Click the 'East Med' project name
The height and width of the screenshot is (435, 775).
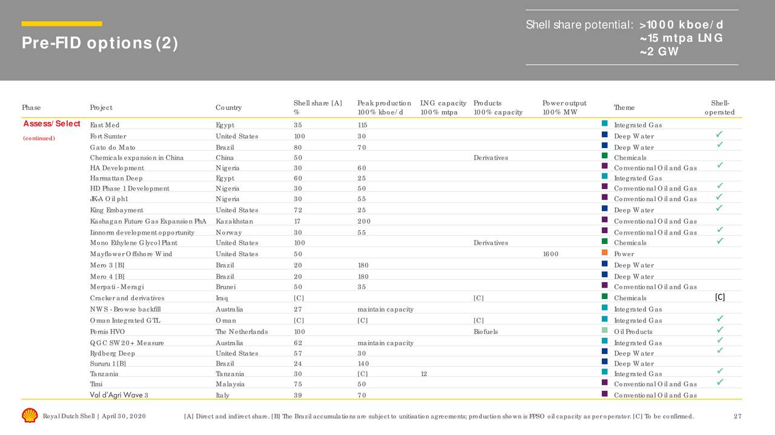(x=105, y=125)
